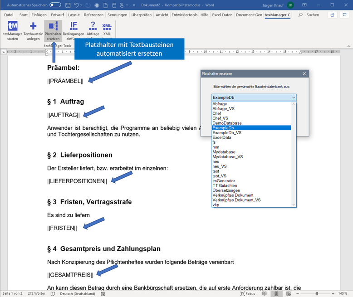
Task: Open word count 272 Wörter
Action: click(x=36, y=294)
